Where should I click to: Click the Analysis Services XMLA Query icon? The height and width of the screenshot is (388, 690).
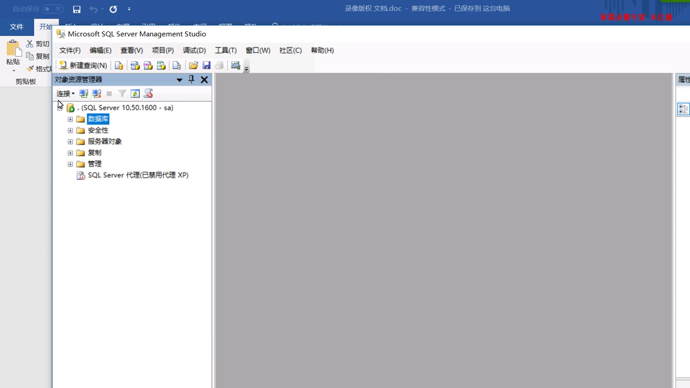click(161, 65)
